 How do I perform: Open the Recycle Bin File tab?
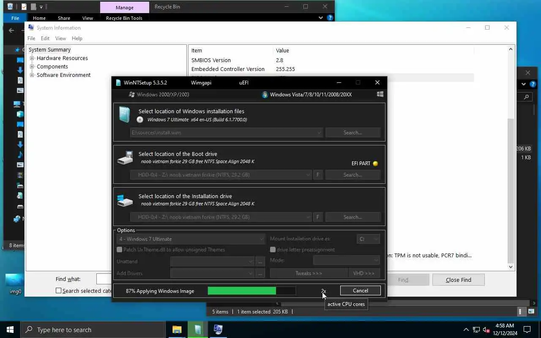point(15,18)
